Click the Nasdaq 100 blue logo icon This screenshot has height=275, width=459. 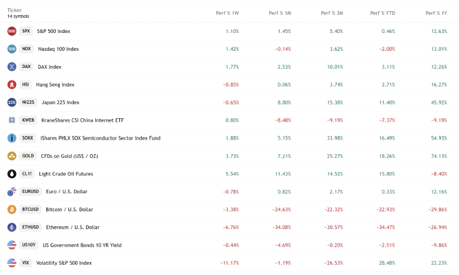click(x=12, y=49)
